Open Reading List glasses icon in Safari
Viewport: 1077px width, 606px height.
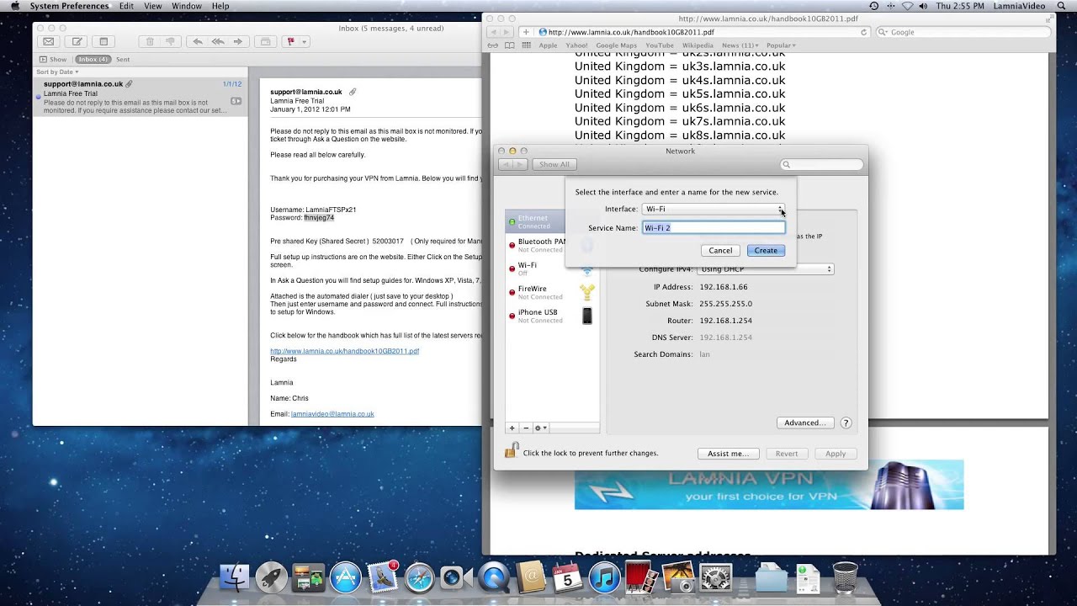click(x=493, y=45)
